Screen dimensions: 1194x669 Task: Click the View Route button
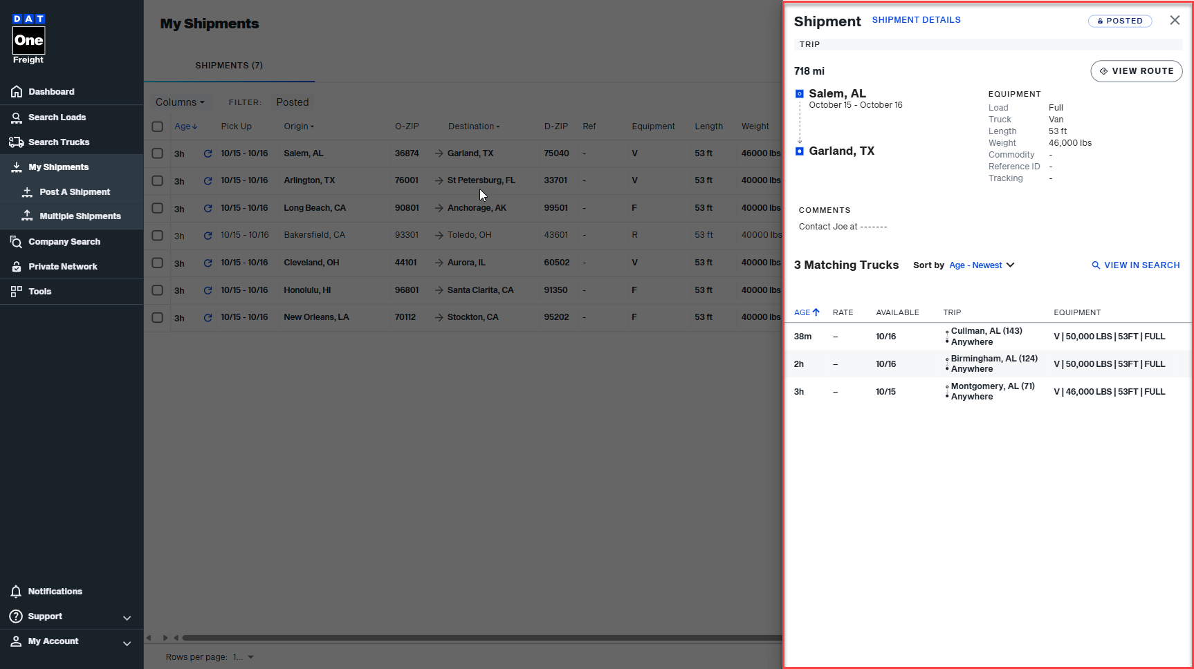click(x=1136, y=71)
